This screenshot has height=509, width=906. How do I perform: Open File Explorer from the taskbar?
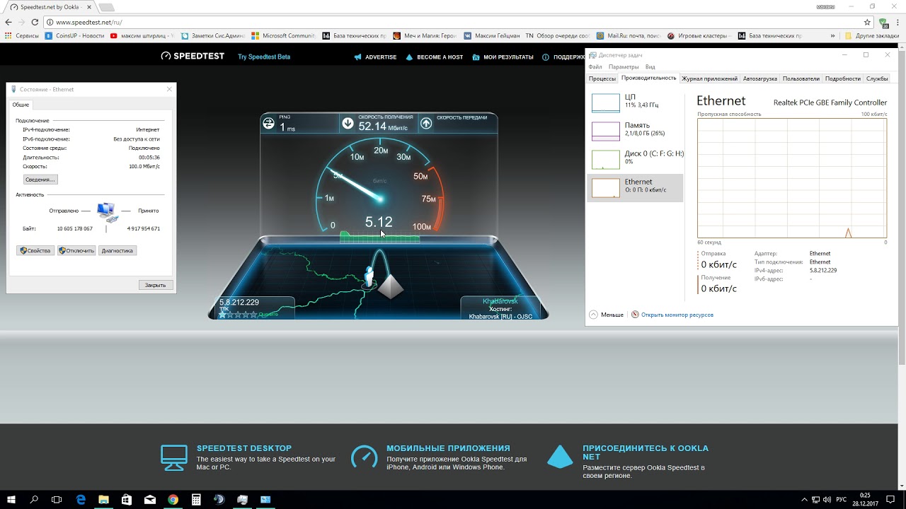tap(103, 499)
